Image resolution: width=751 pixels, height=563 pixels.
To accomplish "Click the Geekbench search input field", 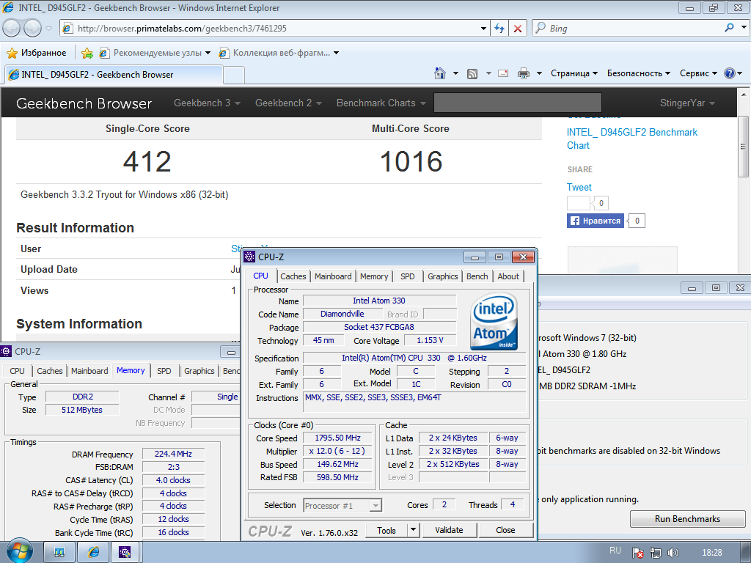I will click(x=517, y=103).
